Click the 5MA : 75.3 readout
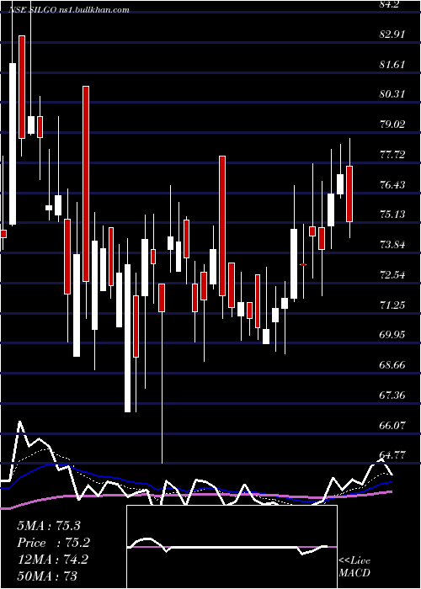Screen dimensions: 421x589 coord(49,526)
